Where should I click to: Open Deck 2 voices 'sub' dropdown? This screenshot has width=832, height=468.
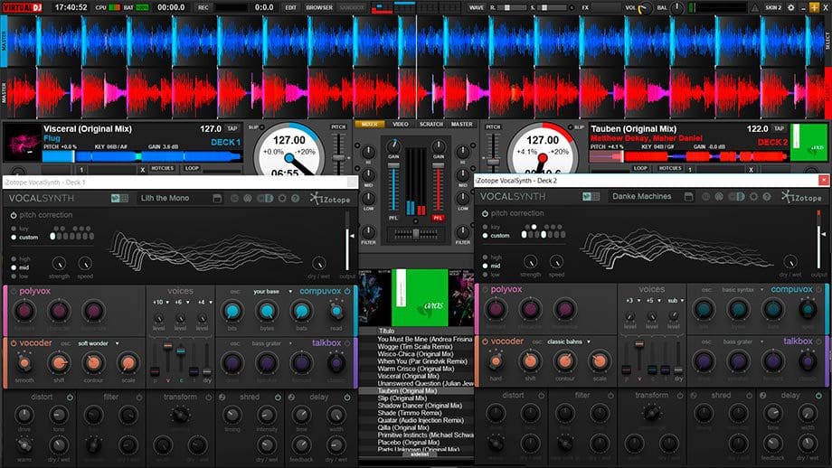pos(676,301)
